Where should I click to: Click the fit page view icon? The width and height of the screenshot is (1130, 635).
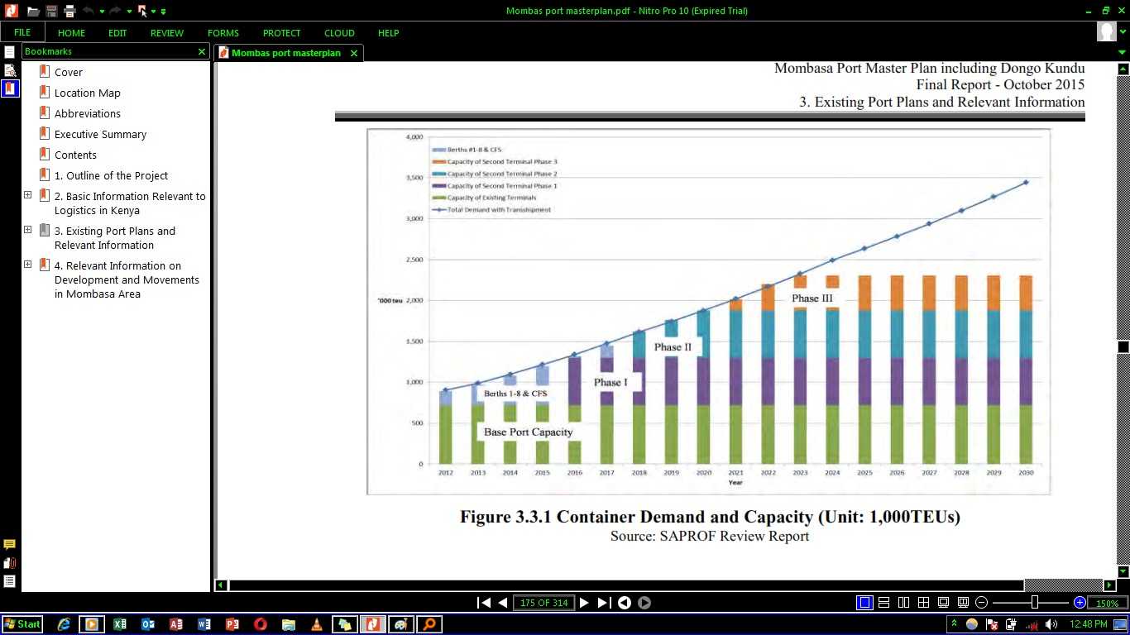943,603
